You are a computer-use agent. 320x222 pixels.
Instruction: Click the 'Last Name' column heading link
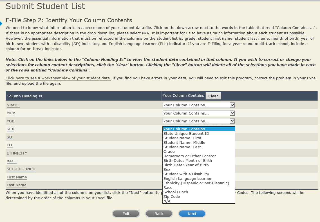click(x=17, y=185)
